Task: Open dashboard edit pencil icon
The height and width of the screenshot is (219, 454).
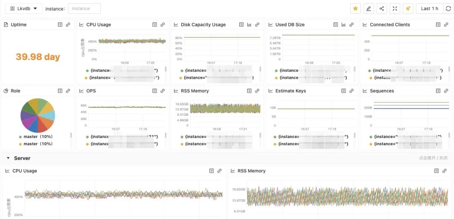Action: pyautogui.click(x=368, y=9)
